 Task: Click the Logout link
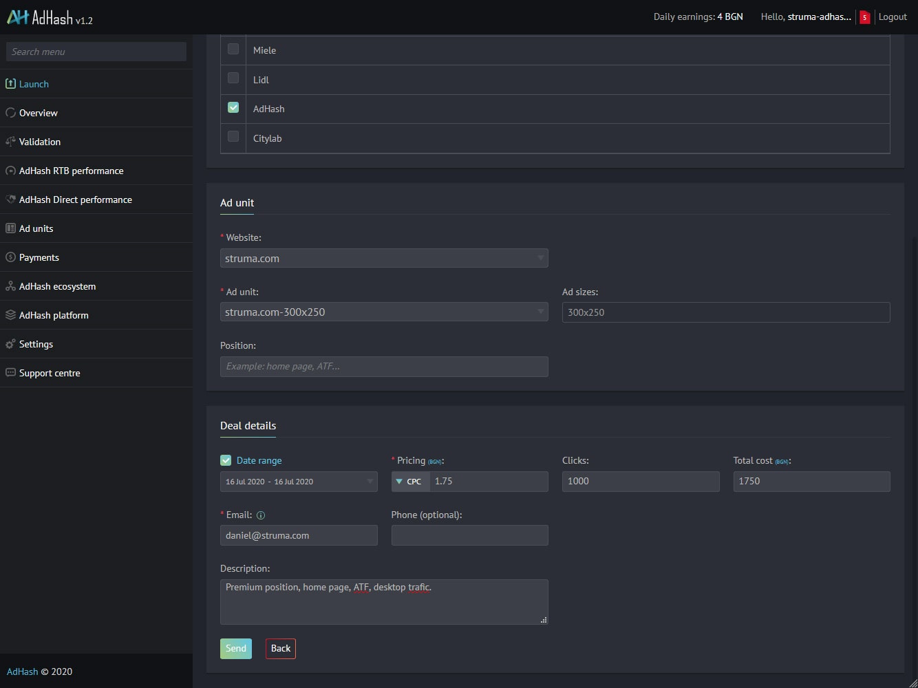point(893,17)
